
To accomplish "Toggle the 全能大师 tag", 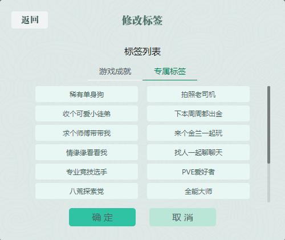I will [x=198, y=191].
